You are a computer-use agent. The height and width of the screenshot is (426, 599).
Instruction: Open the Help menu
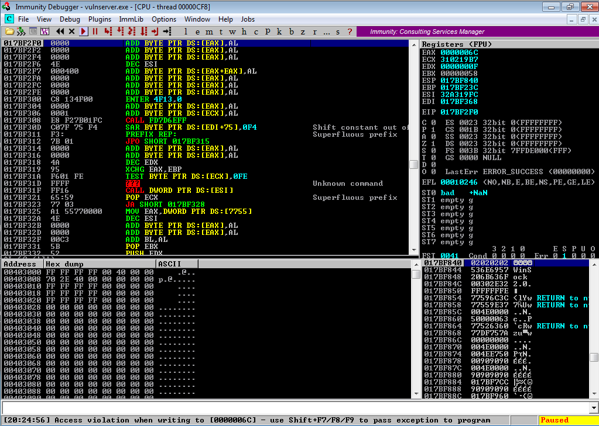[x=225, y=19]
